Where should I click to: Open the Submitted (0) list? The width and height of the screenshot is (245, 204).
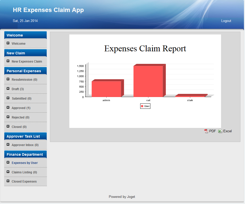(x=22, y=99)
